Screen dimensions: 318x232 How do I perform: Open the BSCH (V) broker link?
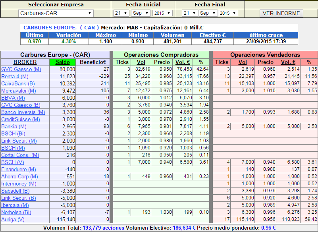[x=13, y=162]
